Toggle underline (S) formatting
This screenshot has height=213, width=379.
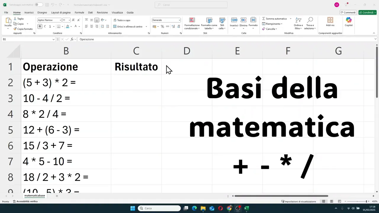pos(50,26)
